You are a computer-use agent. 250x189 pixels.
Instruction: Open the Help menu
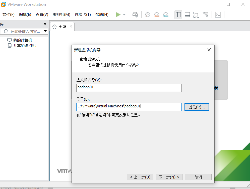click(x=102, y=15)
